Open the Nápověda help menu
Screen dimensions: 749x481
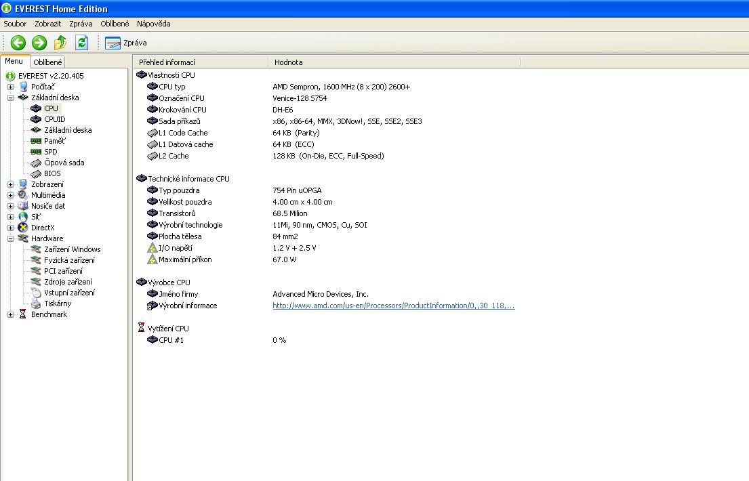pyautogui.click(x=153, y=24)
